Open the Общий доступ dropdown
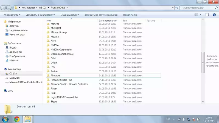Screen dimensions: 219x123 click(69, 15)
